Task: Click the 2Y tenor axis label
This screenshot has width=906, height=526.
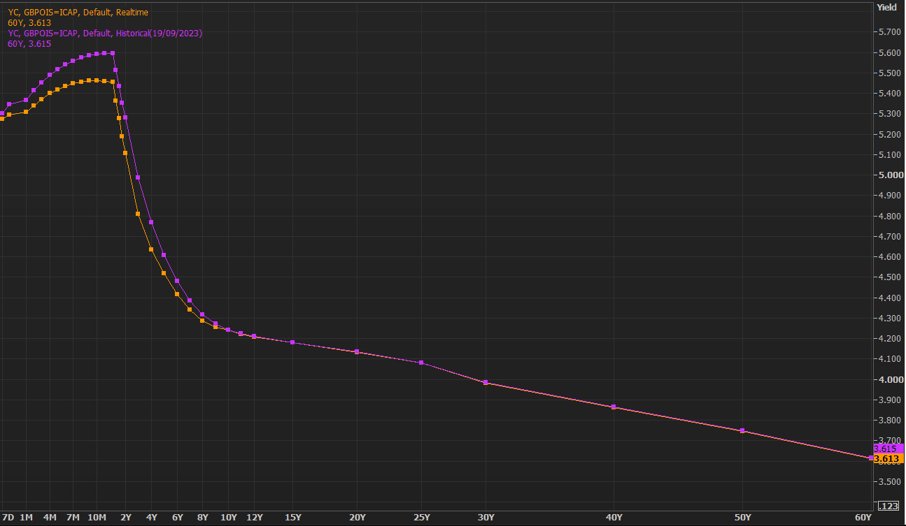Action: pyautogui.click(x=126, y=517)
